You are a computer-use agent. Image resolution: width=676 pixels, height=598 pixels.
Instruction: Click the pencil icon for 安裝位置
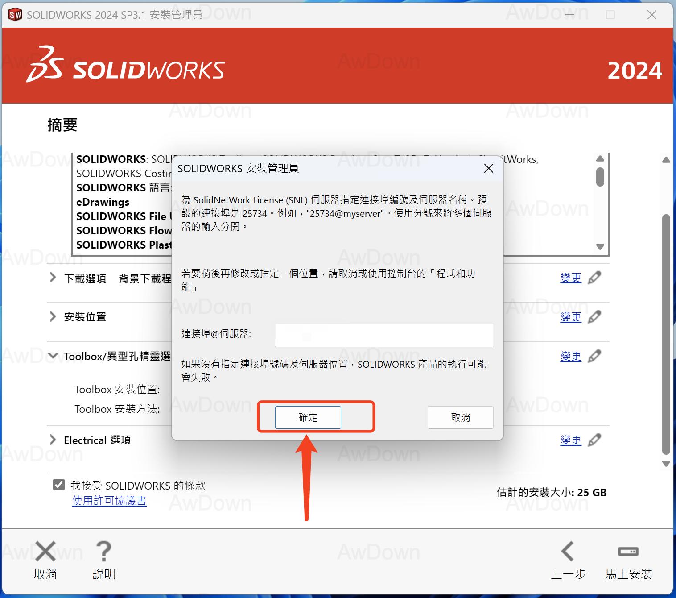[594, 317]
